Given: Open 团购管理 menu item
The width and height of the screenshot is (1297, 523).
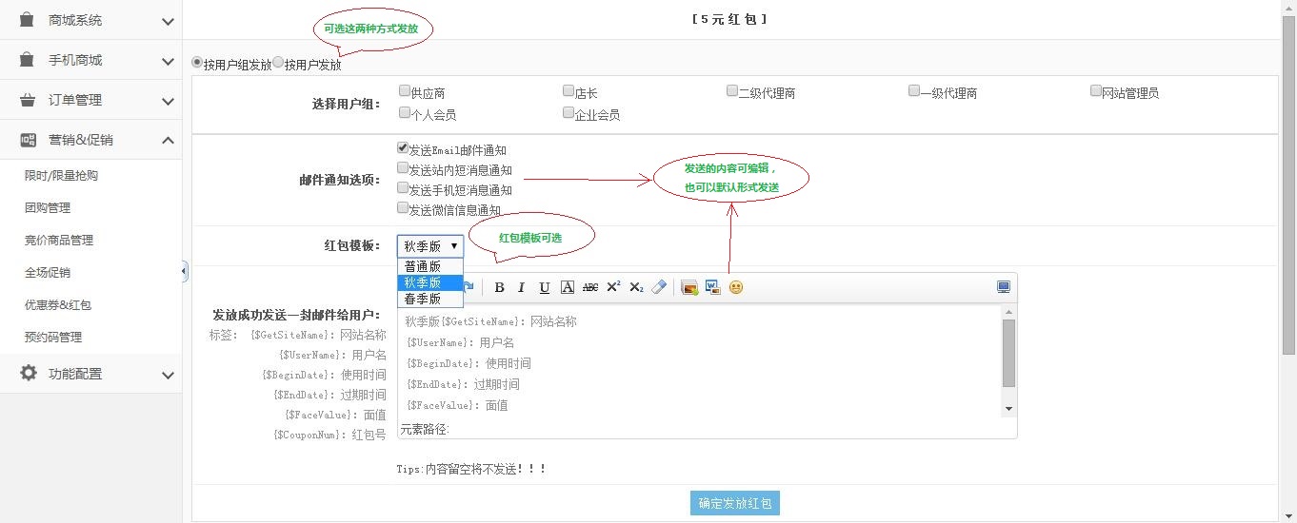Looking at the screenshot, I should point(48,208).
